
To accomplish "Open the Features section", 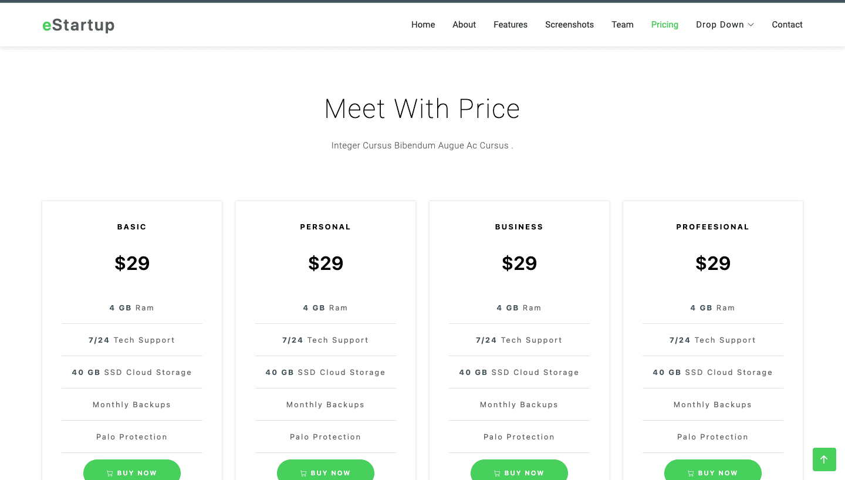I will [x=511, y=25].
